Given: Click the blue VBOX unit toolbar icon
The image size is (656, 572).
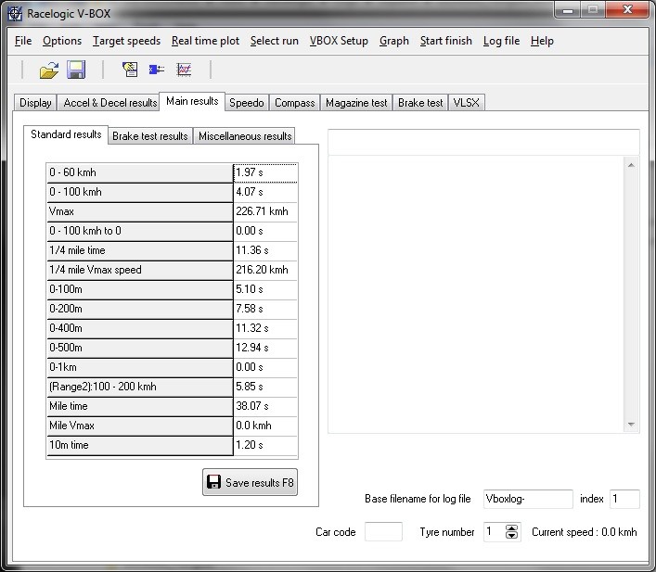Looking at the screenshot, I should [x=157, y=70].
